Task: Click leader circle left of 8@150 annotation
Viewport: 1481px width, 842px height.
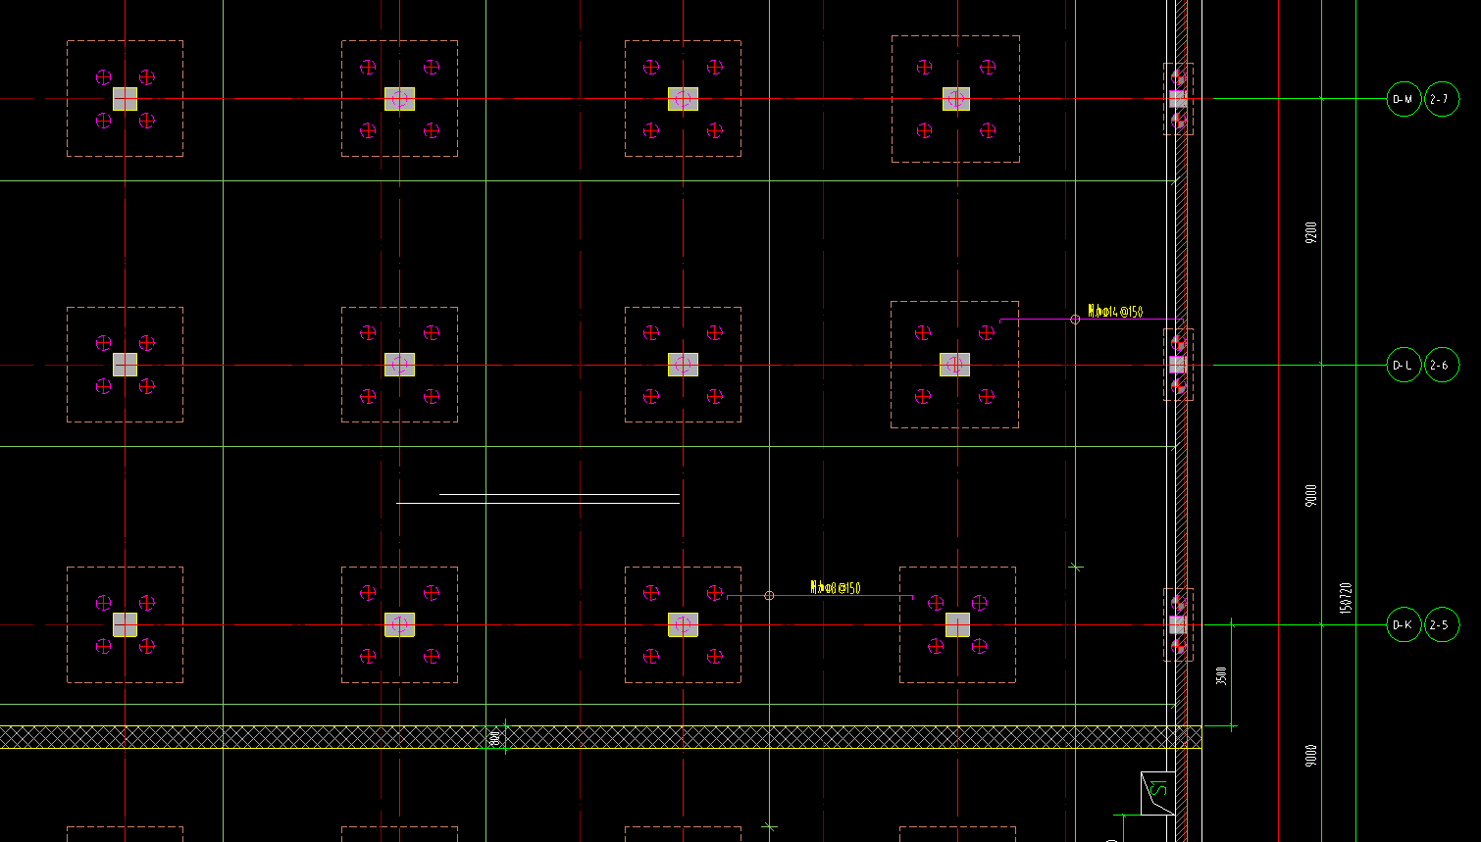Action: click(769, 595)
